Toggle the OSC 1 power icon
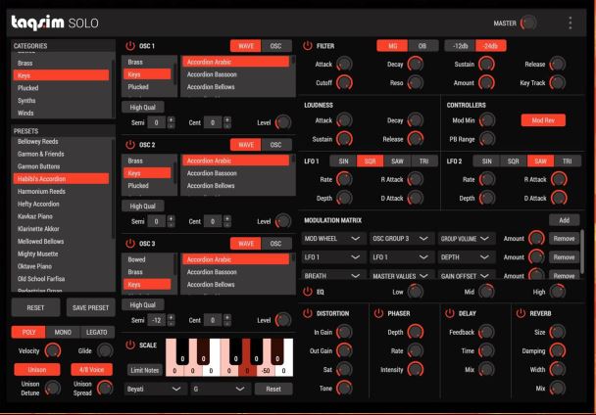The image size is (596, 415). pos(130,46)
